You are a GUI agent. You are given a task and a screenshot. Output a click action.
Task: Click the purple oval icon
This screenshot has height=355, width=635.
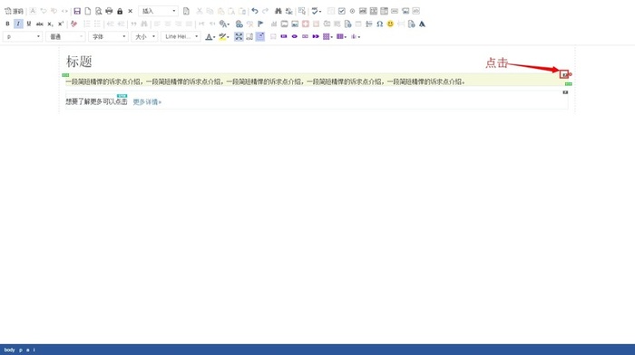[x=295, y=36]
